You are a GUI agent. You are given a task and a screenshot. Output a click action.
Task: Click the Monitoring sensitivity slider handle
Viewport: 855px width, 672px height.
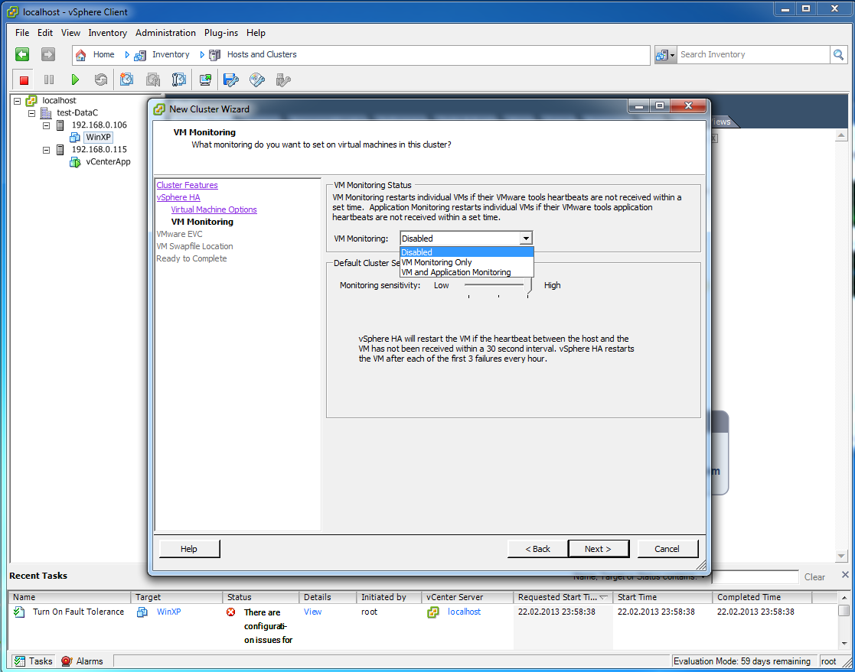click(528, 287)
